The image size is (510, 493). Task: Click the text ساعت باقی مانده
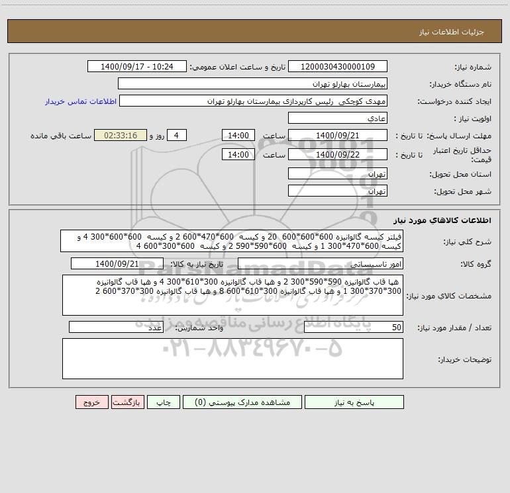61,136
